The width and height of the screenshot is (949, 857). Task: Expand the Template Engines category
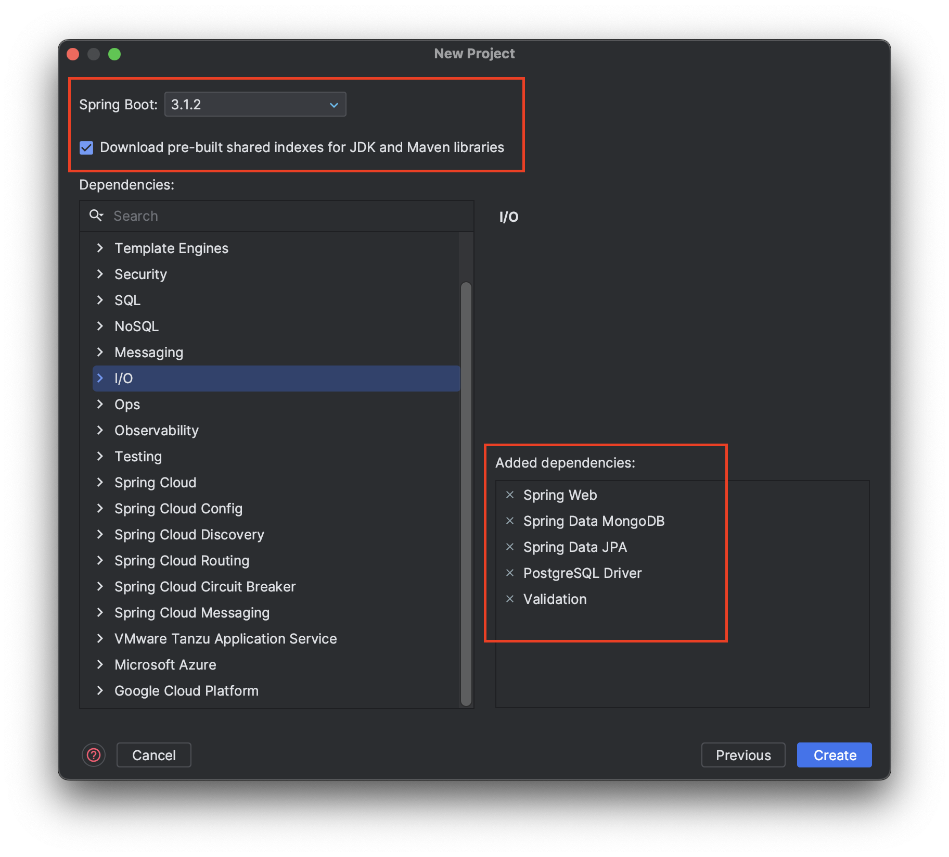(x=100, y=248)
